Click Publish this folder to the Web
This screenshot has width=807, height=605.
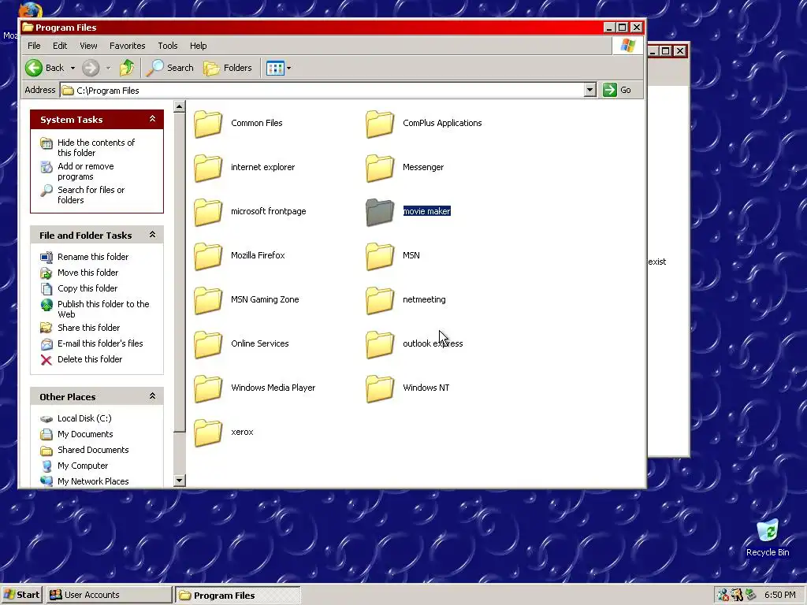pos(103,309)
